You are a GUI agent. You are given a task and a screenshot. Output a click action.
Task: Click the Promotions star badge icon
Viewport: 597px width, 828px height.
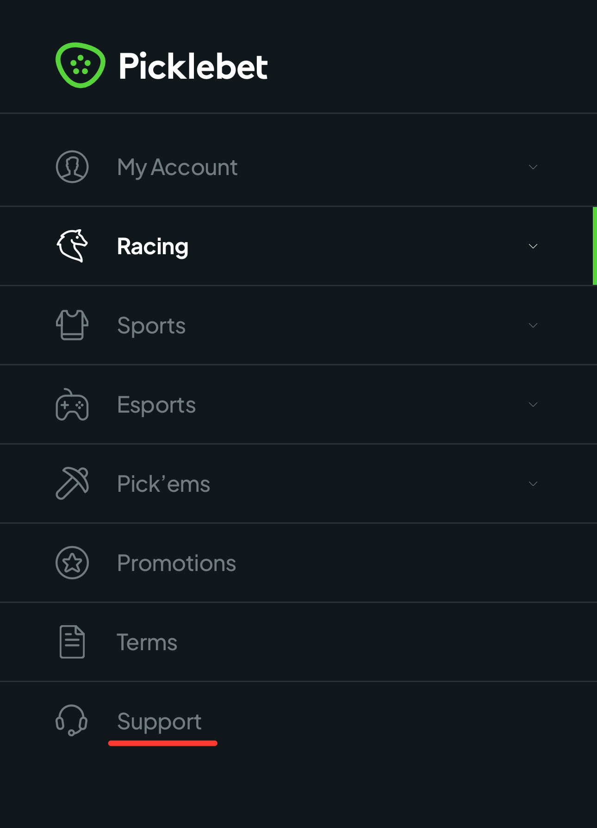point(72,563)
